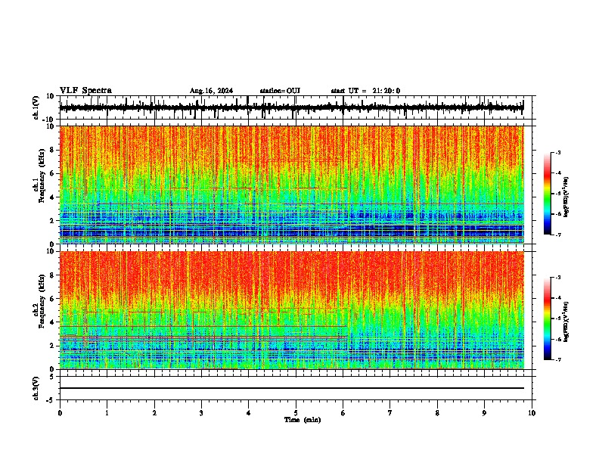Click the "Time (min)" axis title
The image size is (599, 463).
pos(303,420)
